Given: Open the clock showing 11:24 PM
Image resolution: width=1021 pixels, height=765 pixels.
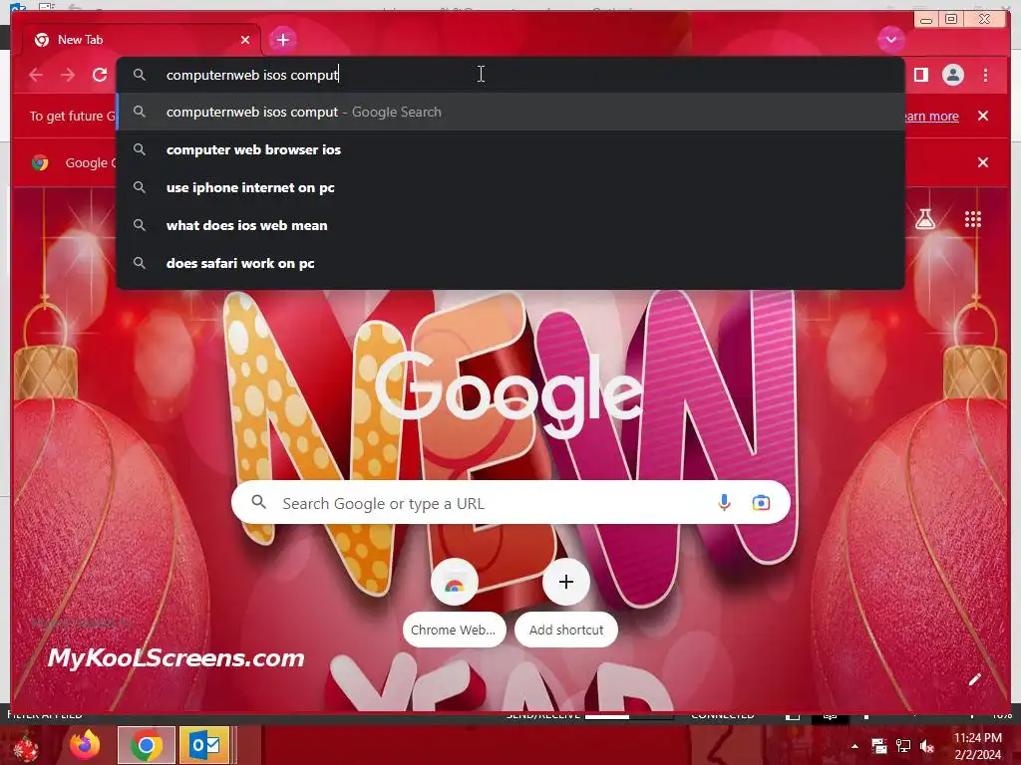Looking at the screenshot, I should pyautogui.click(x=977, y=746).
